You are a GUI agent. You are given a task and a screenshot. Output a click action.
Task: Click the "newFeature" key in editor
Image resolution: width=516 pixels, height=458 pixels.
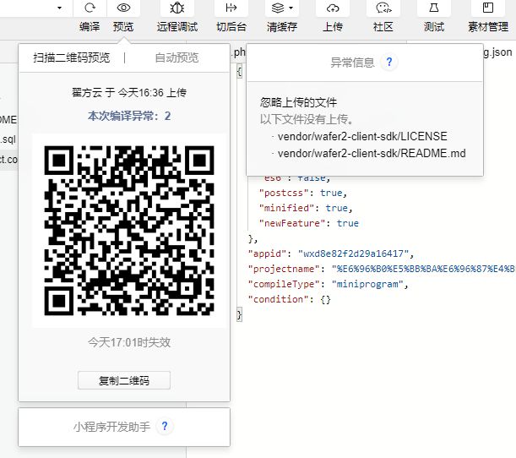292,223
